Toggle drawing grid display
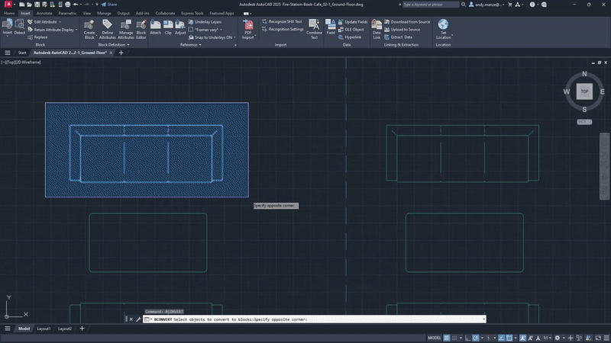This screenshot has width=611, height=343. coord(447,338)
